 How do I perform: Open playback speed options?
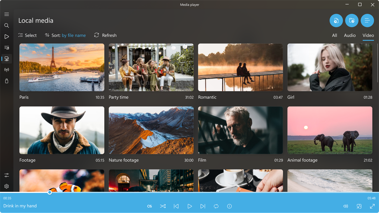click(x=149, y=206)
